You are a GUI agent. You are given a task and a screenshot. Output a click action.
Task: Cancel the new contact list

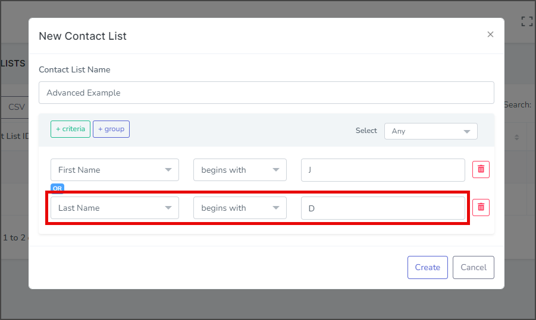(473, 268)
